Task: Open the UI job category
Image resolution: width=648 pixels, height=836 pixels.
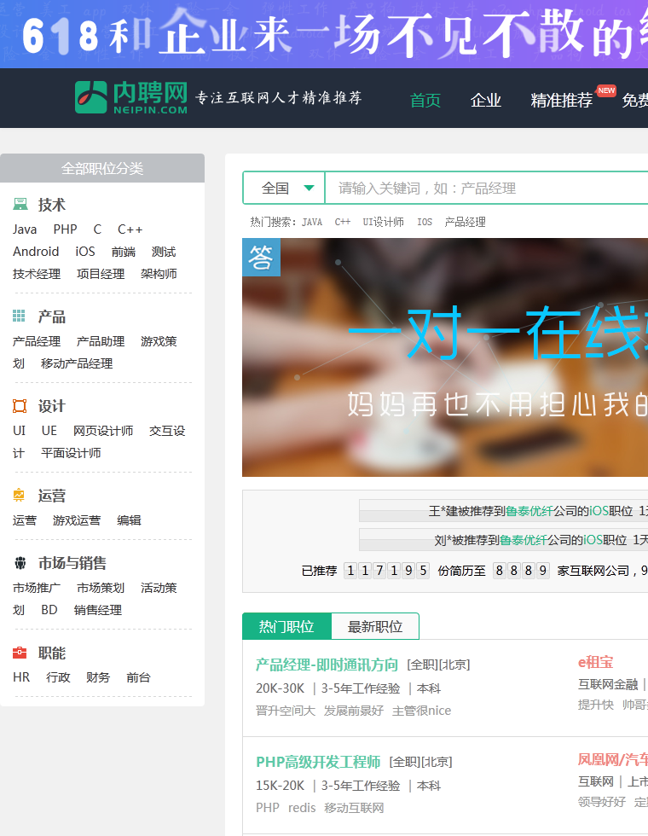Action: pos(19,431)
